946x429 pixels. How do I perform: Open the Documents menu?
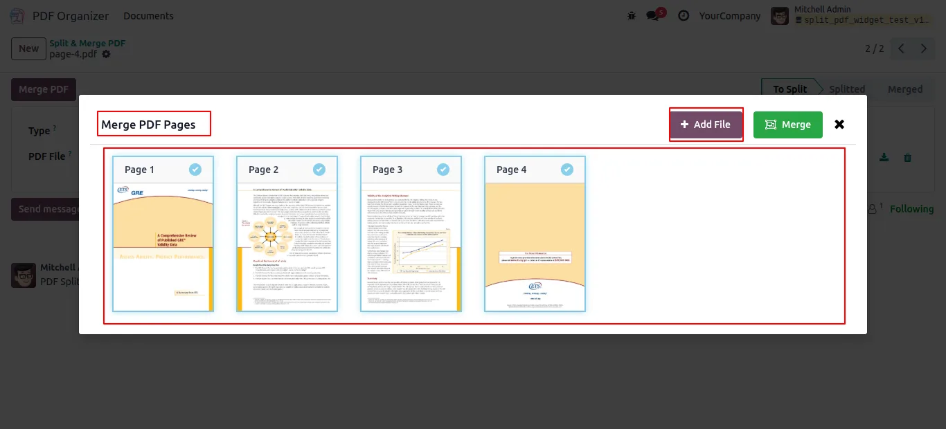coord(148,15)
